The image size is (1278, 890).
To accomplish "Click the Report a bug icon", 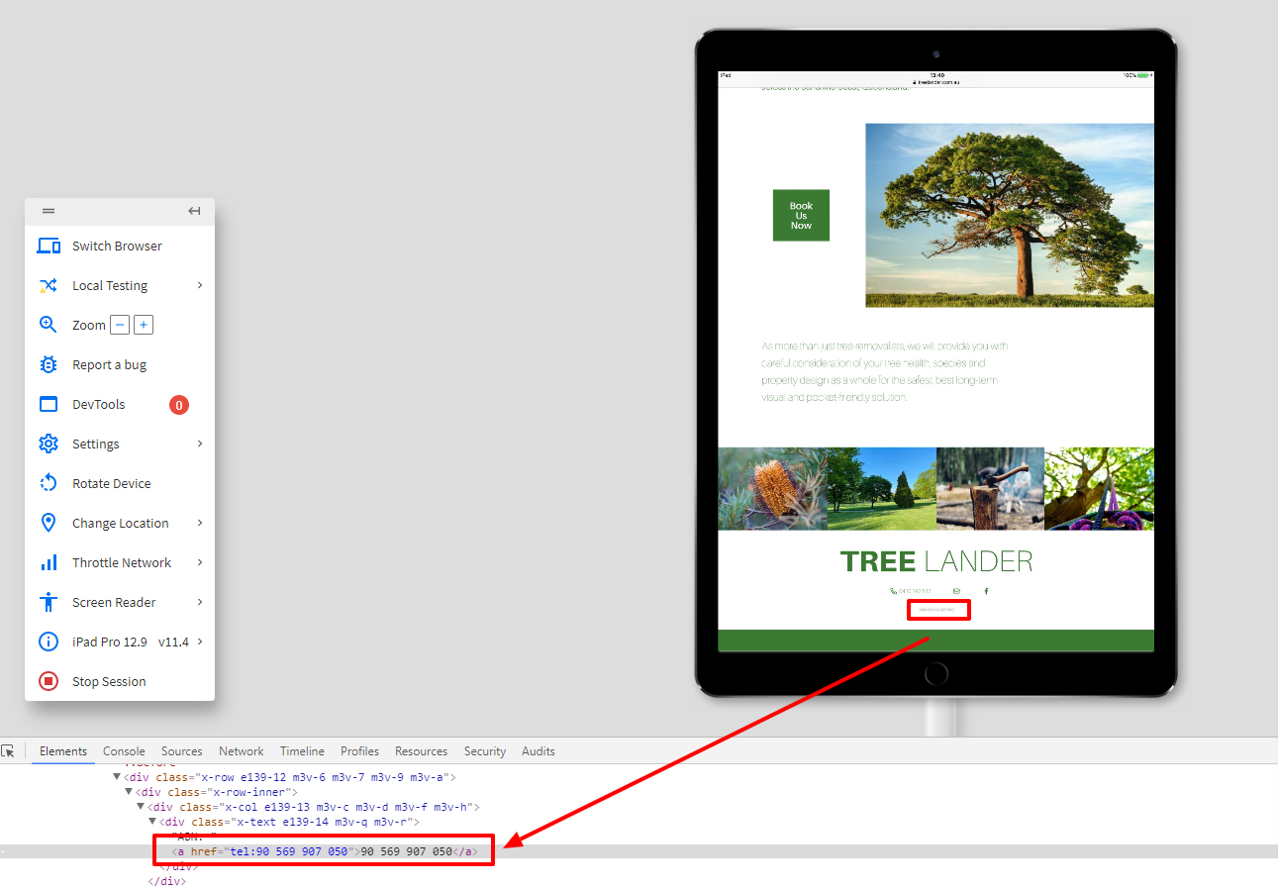I will [49, 364].
